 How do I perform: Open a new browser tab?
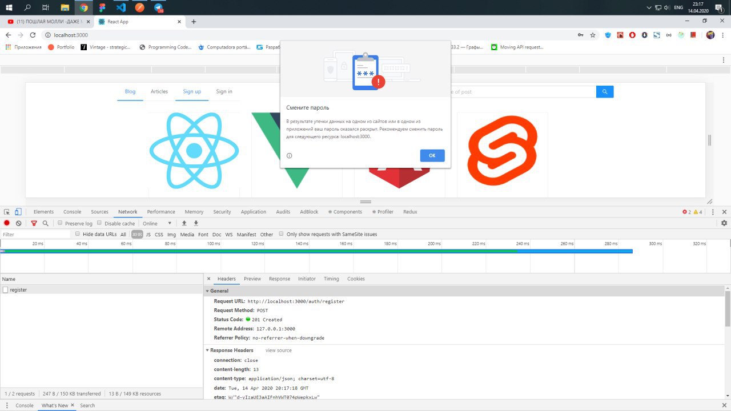[194, 22]
